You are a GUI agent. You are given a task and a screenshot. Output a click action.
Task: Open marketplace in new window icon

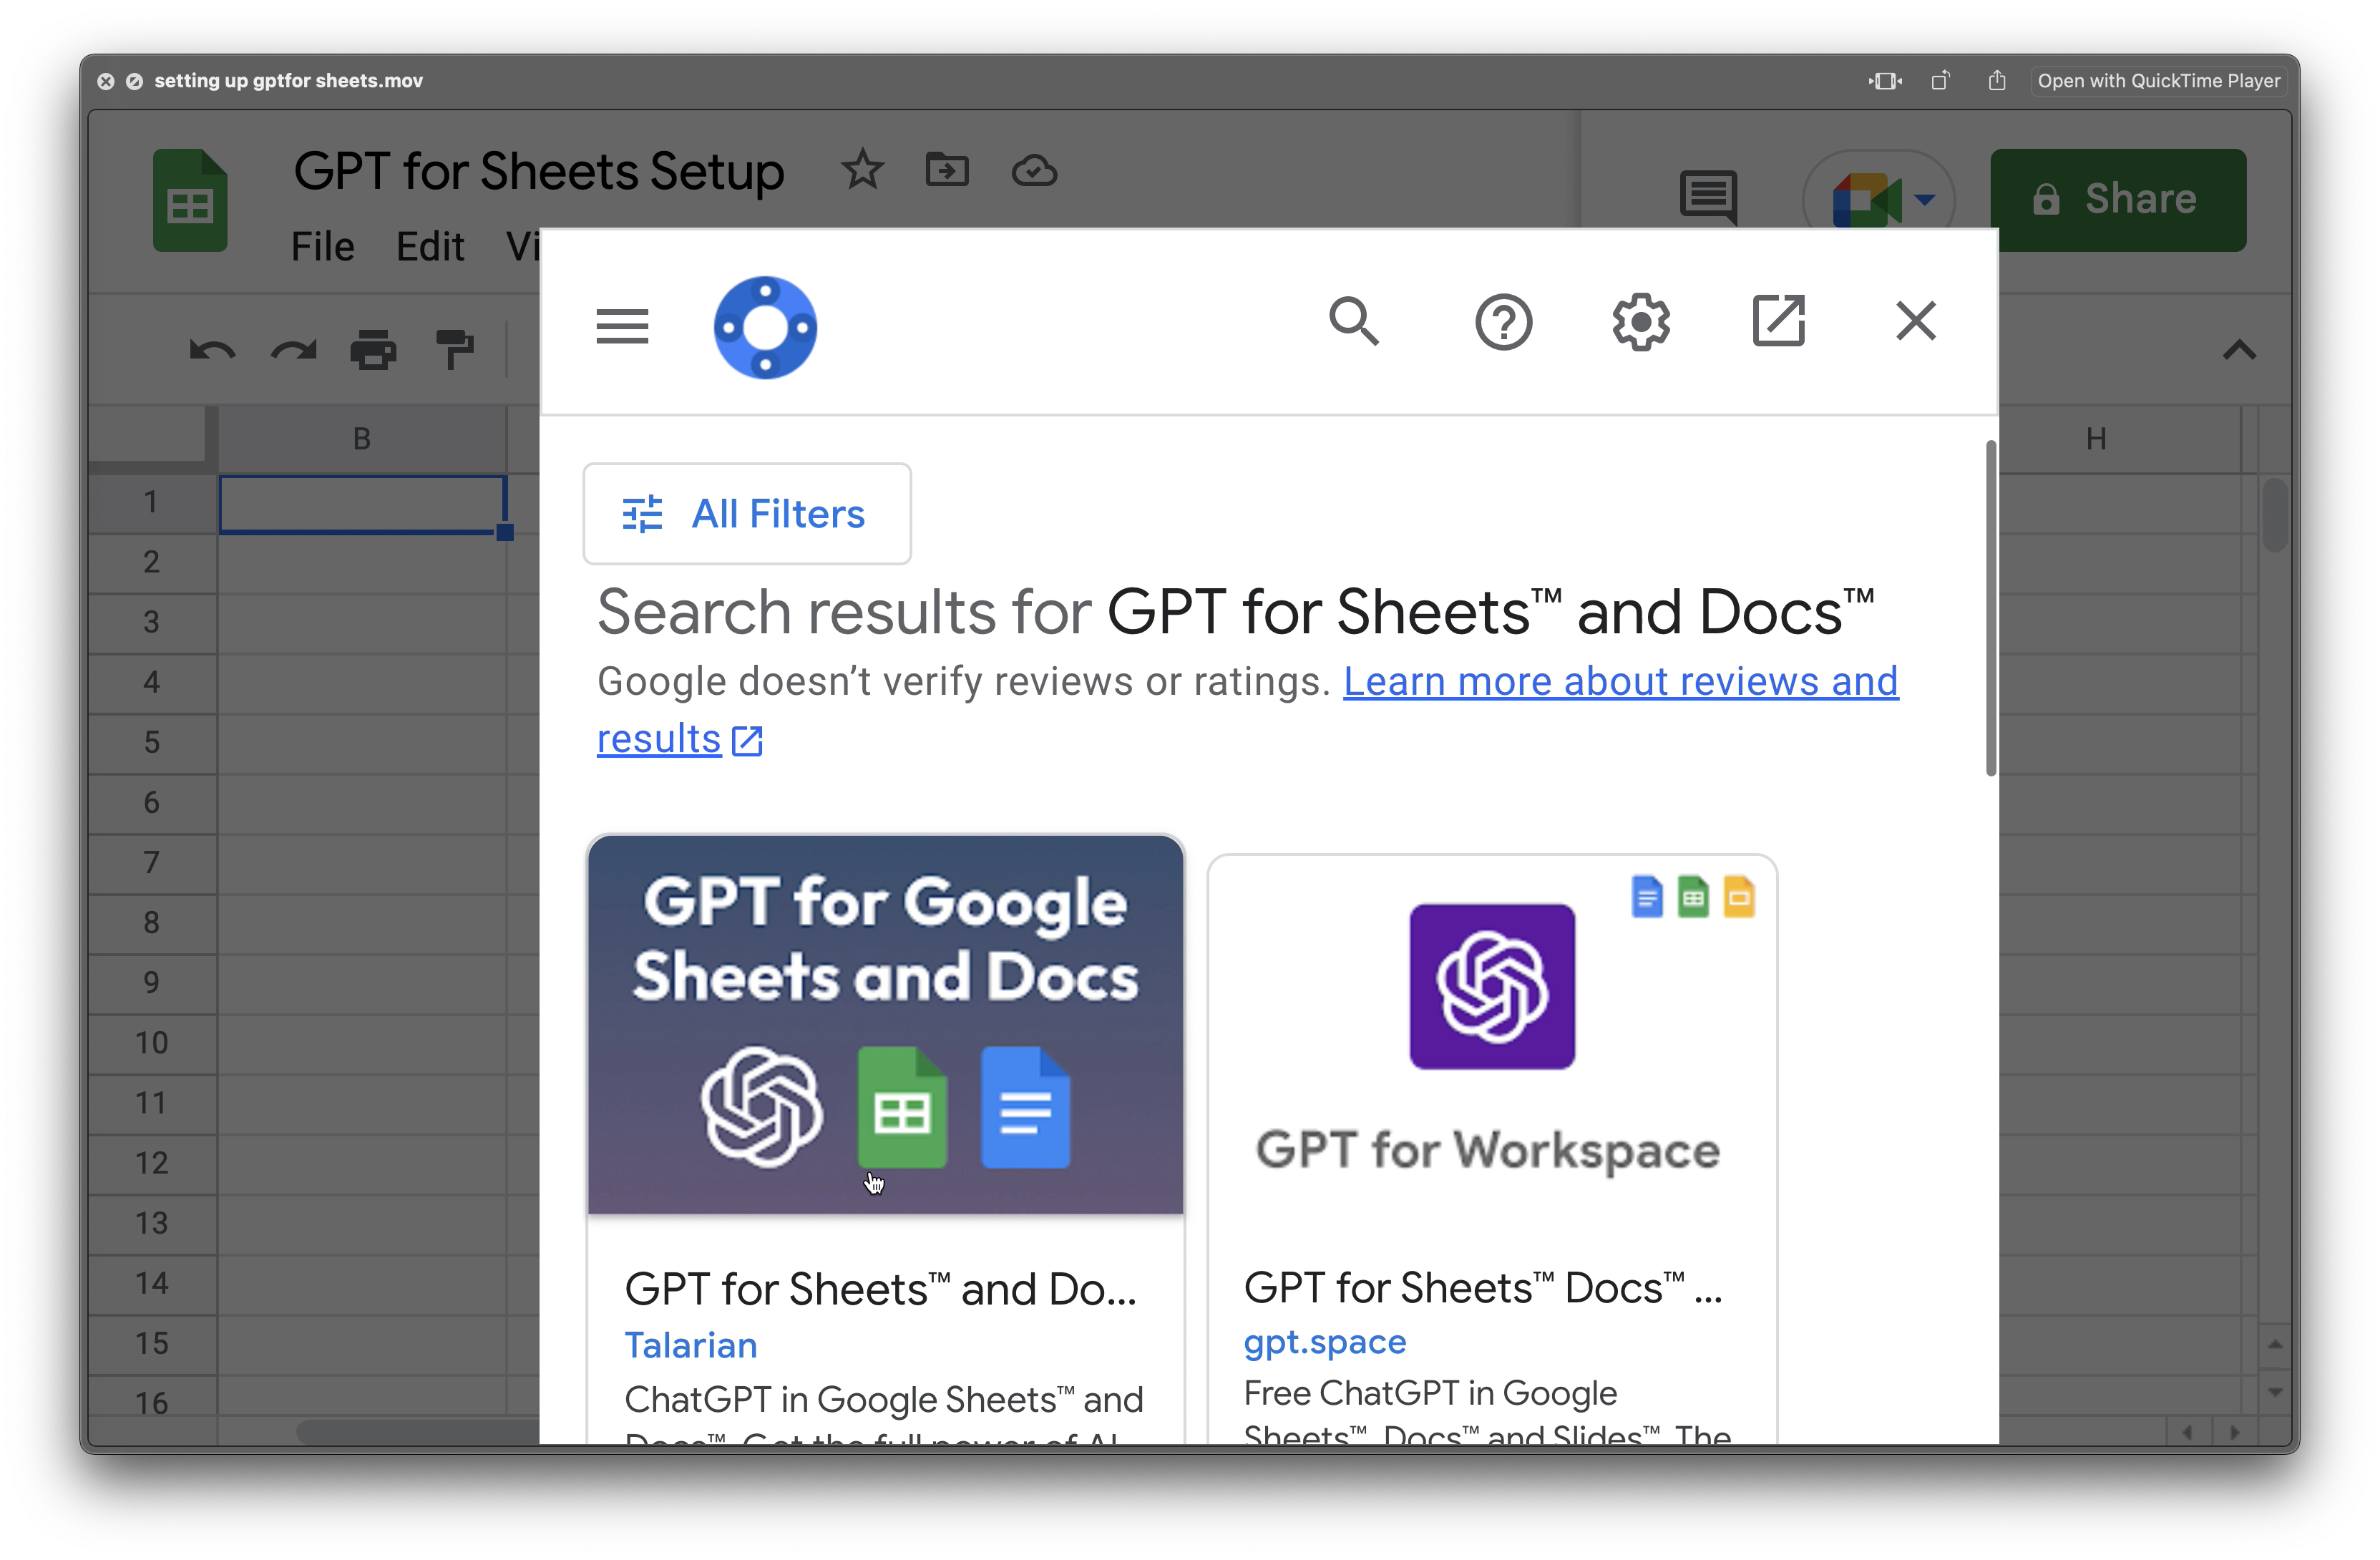[x=1779, y=322]
